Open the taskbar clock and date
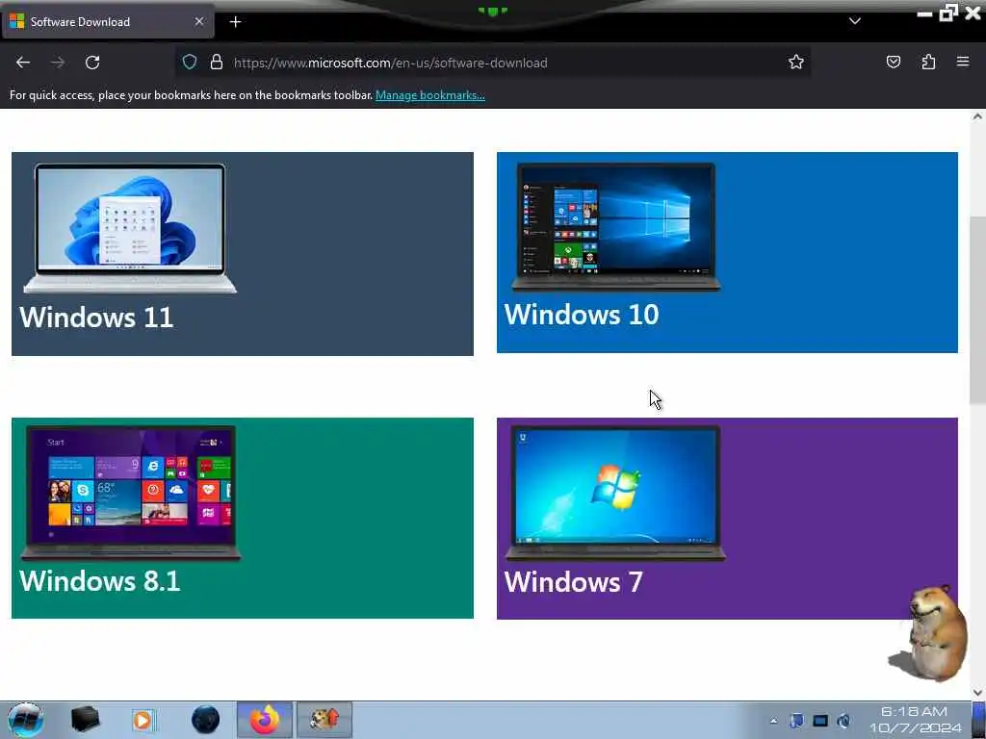Viewport: 986px width, 739px height. (915, 720)
